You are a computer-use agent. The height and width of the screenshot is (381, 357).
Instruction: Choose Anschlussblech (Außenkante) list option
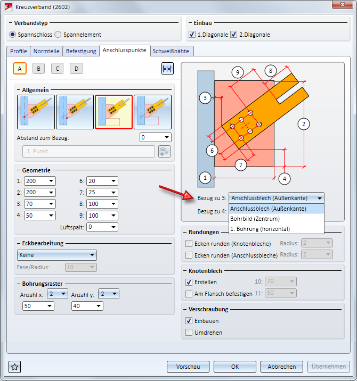(x=277, y=209)
